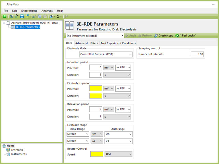Open Electrolysis period vs REF dropdown
Viewport: 219px width, 164px height.
point(123,88)
